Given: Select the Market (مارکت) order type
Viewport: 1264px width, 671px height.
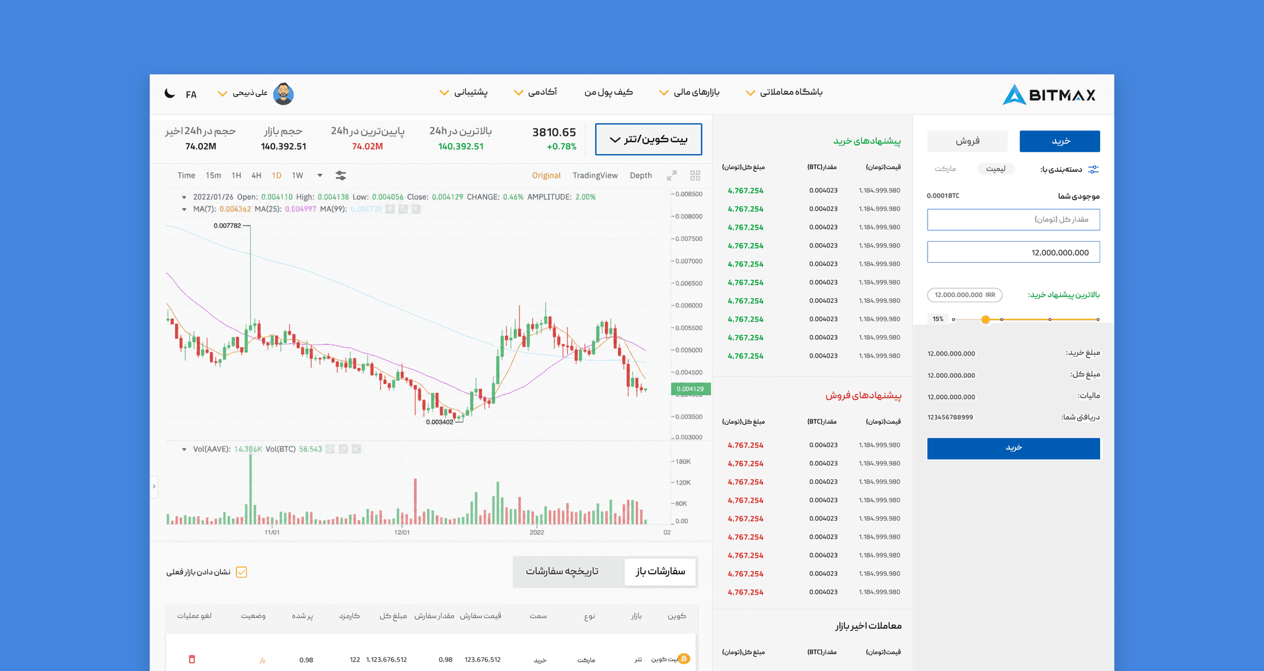Looking at the screenshot, I should pos(945,169).
